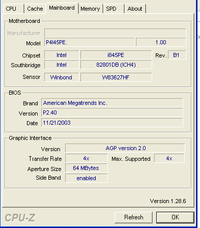Click the Southbridge vendor Intel field

coord(62,65)
